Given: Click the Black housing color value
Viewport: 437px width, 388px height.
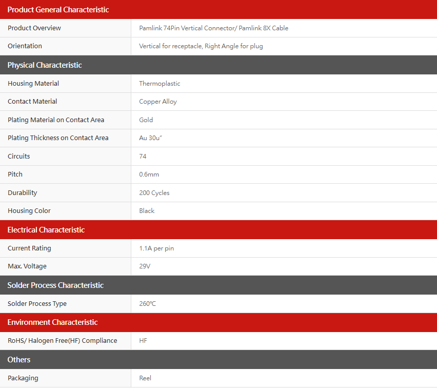Looking at the screenshot, I should tap(147, 211).
